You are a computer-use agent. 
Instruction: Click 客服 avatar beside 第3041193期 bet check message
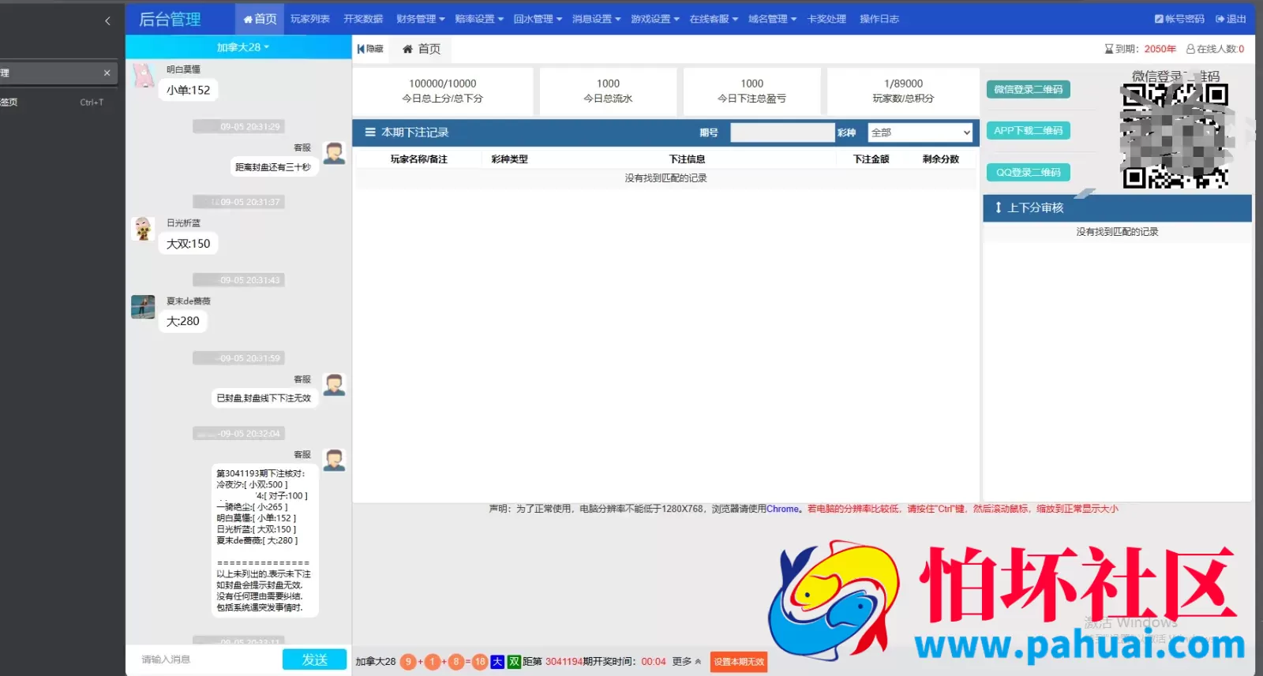tap(335, 460)
